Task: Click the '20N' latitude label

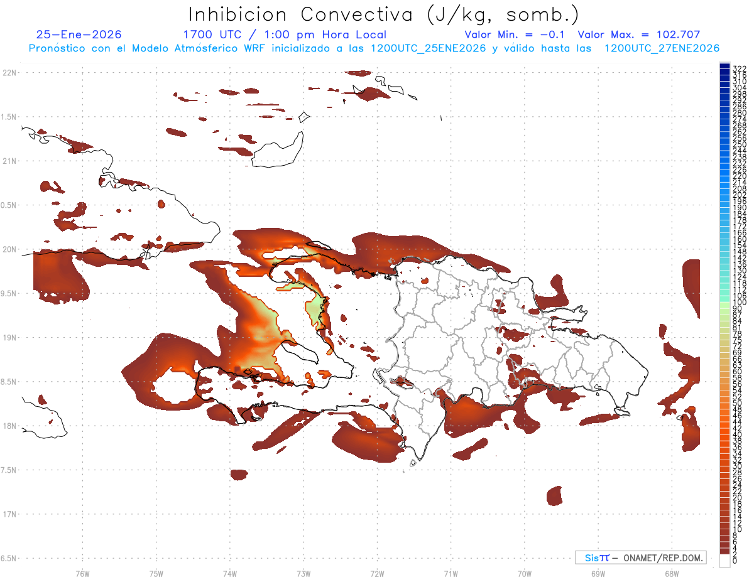Action: point(10,249)
